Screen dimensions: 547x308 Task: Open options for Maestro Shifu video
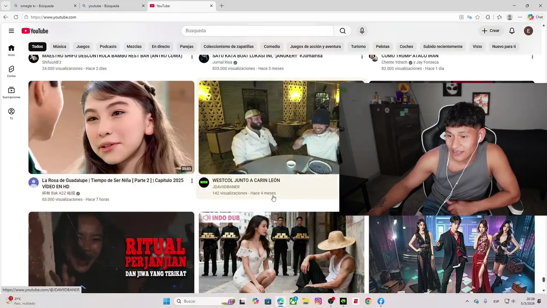pyautogui.click(x=191, y=56)
